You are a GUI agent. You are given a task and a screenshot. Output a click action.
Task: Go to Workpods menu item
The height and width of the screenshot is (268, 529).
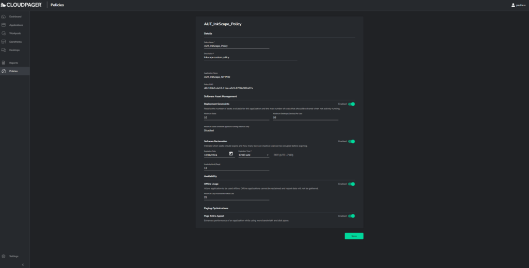[x=15, y=33]
